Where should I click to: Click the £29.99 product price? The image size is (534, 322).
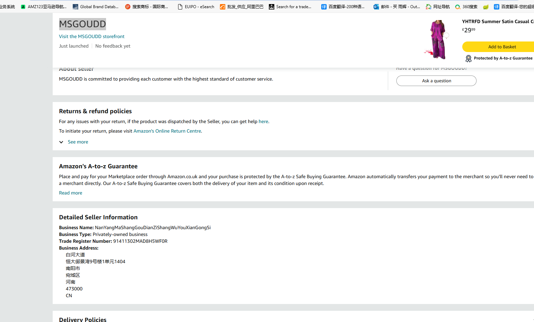point(469,30)
